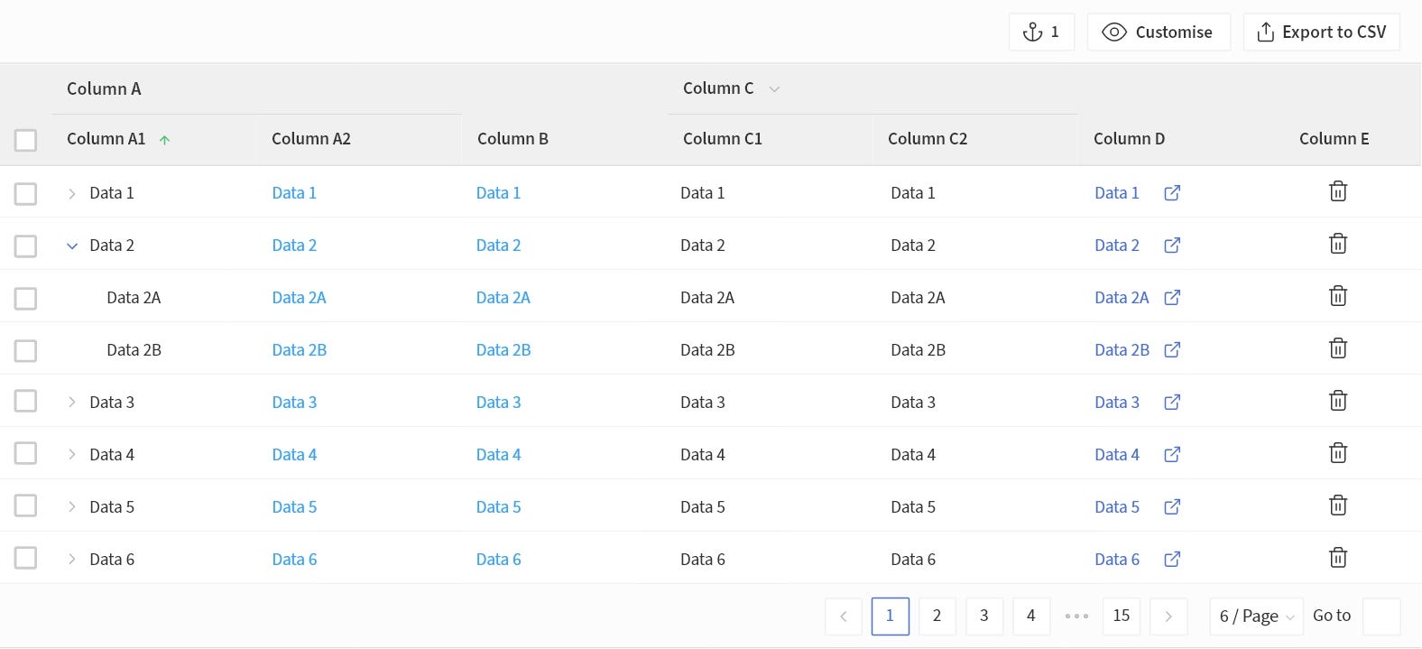1422x649 pixels.
Task: Open the external link icon beside Data 5
Action: pyautogui.click(x=1172, y=507)
